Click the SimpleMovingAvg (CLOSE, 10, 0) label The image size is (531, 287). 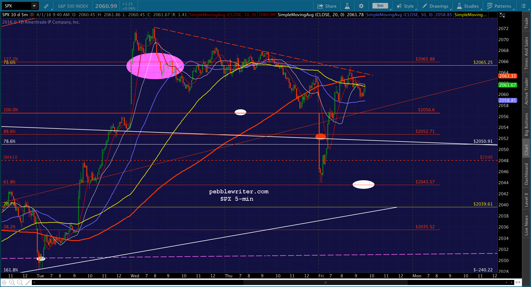click(x=223, y=15)
